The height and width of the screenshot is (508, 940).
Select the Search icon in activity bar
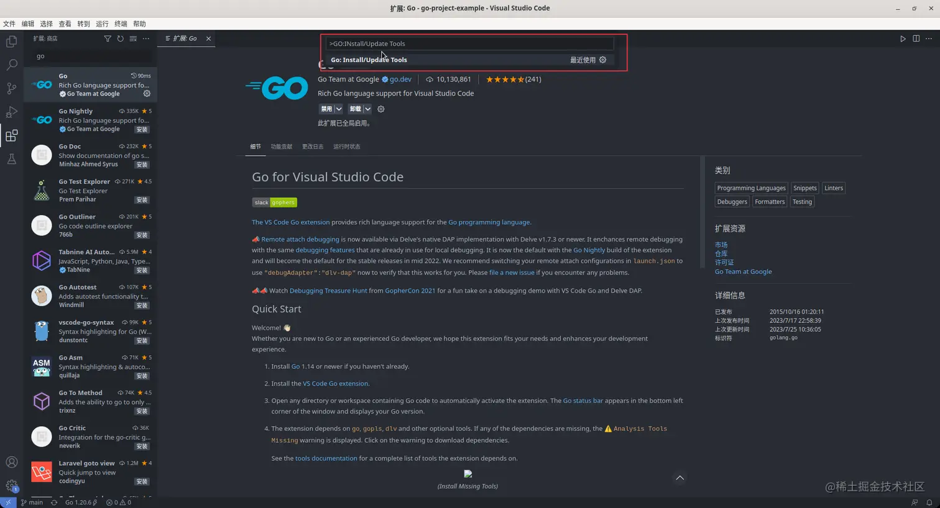pos(11,64)
